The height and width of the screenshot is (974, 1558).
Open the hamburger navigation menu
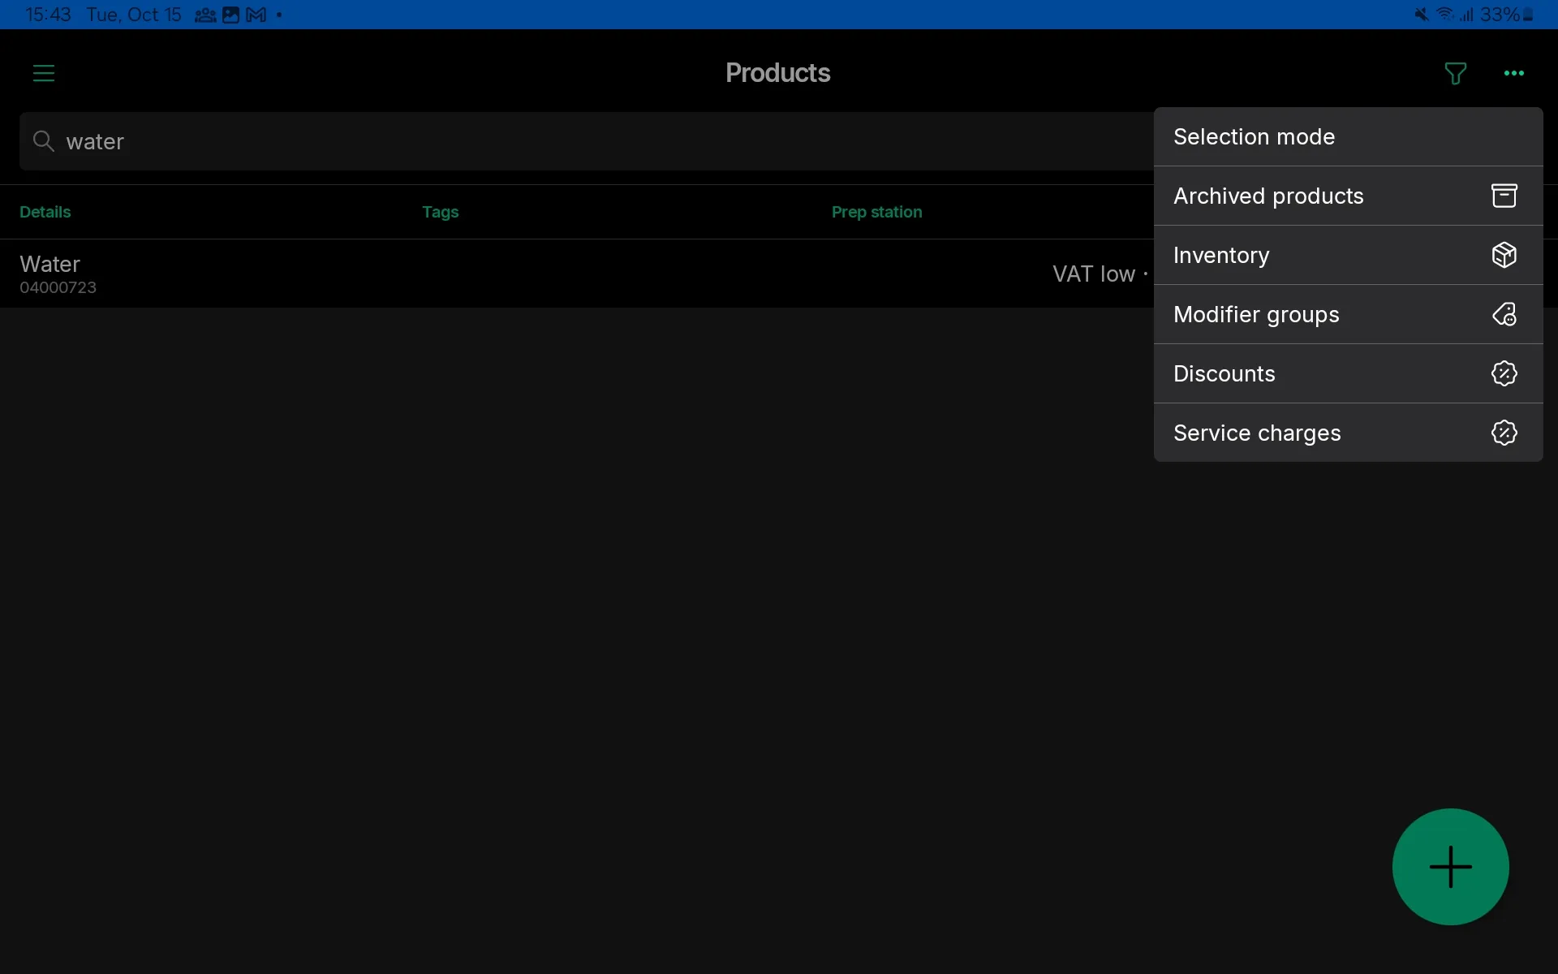click(x=44, y=73)
